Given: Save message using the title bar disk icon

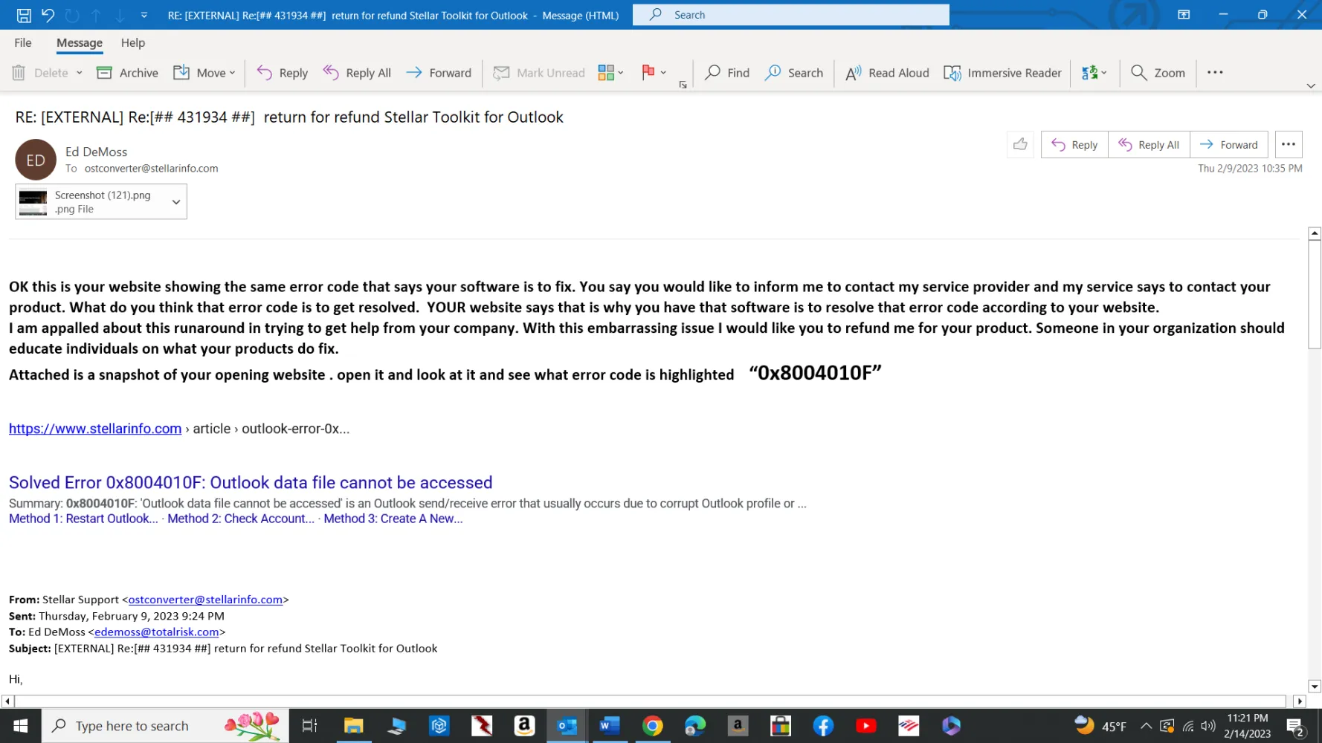Looking at the screenshot, I should tap(24, 15).
